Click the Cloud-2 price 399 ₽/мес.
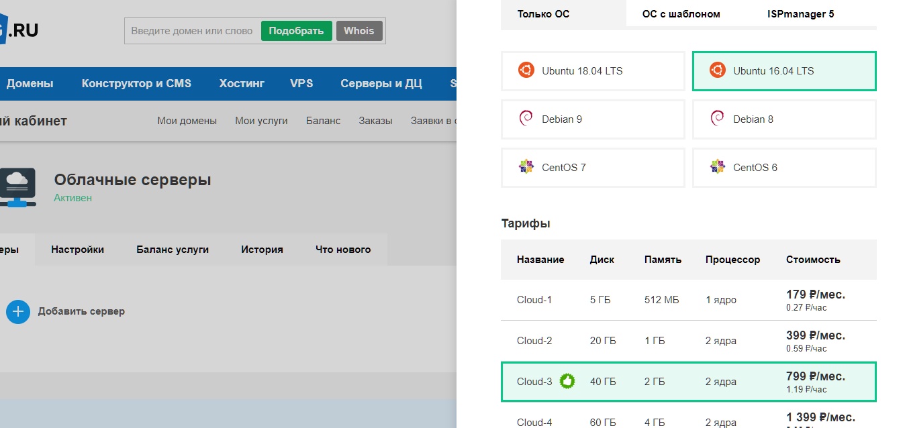The height and width of the screenshot is (428, 907). click(816, 335)
